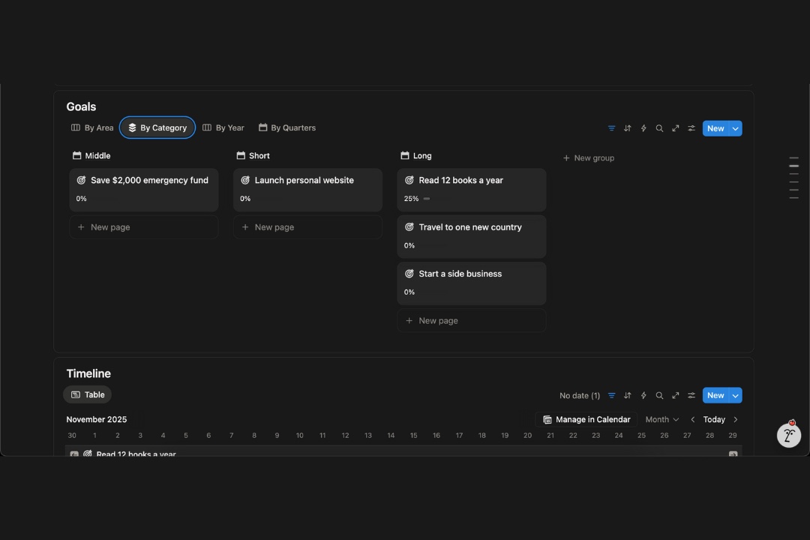Screen dimensions: 810x540
Task: Click Manage in Calendar button
Action: click(586, 419)
